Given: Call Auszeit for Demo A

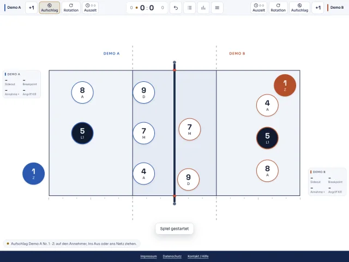Looking at the screenshot, I should (x=91, y=8).
